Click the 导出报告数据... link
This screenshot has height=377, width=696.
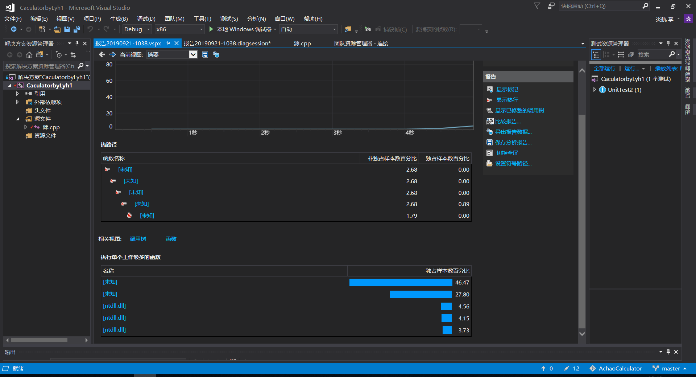(513, 132)
